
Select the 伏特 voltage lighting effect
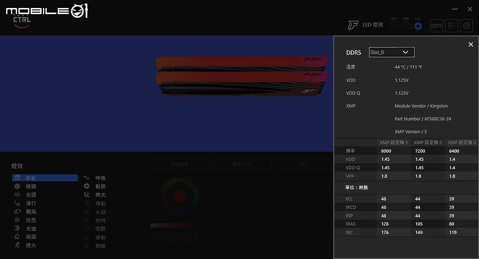95,220
